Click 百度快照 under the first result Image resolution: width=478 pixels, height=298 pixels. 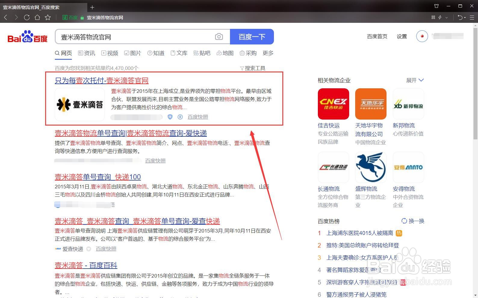198,117
